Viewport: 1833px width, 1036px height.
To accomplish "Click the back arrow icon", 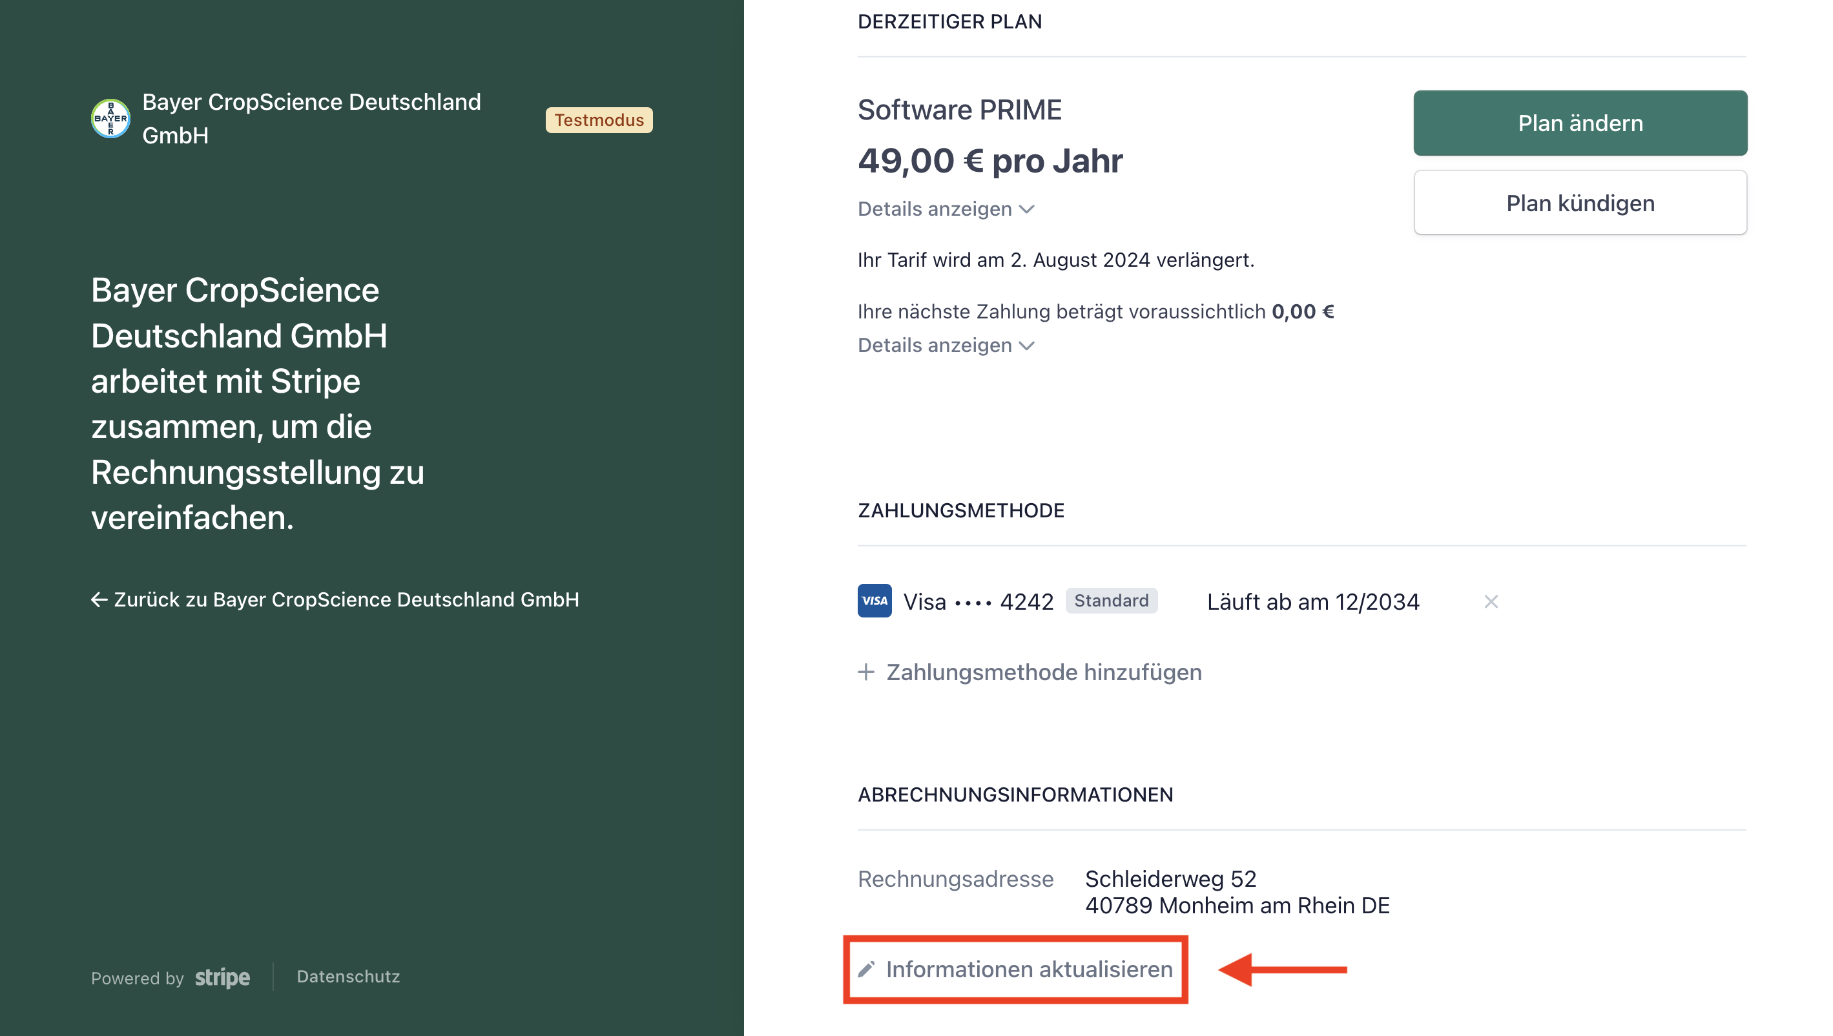I will tap(99, 600).
